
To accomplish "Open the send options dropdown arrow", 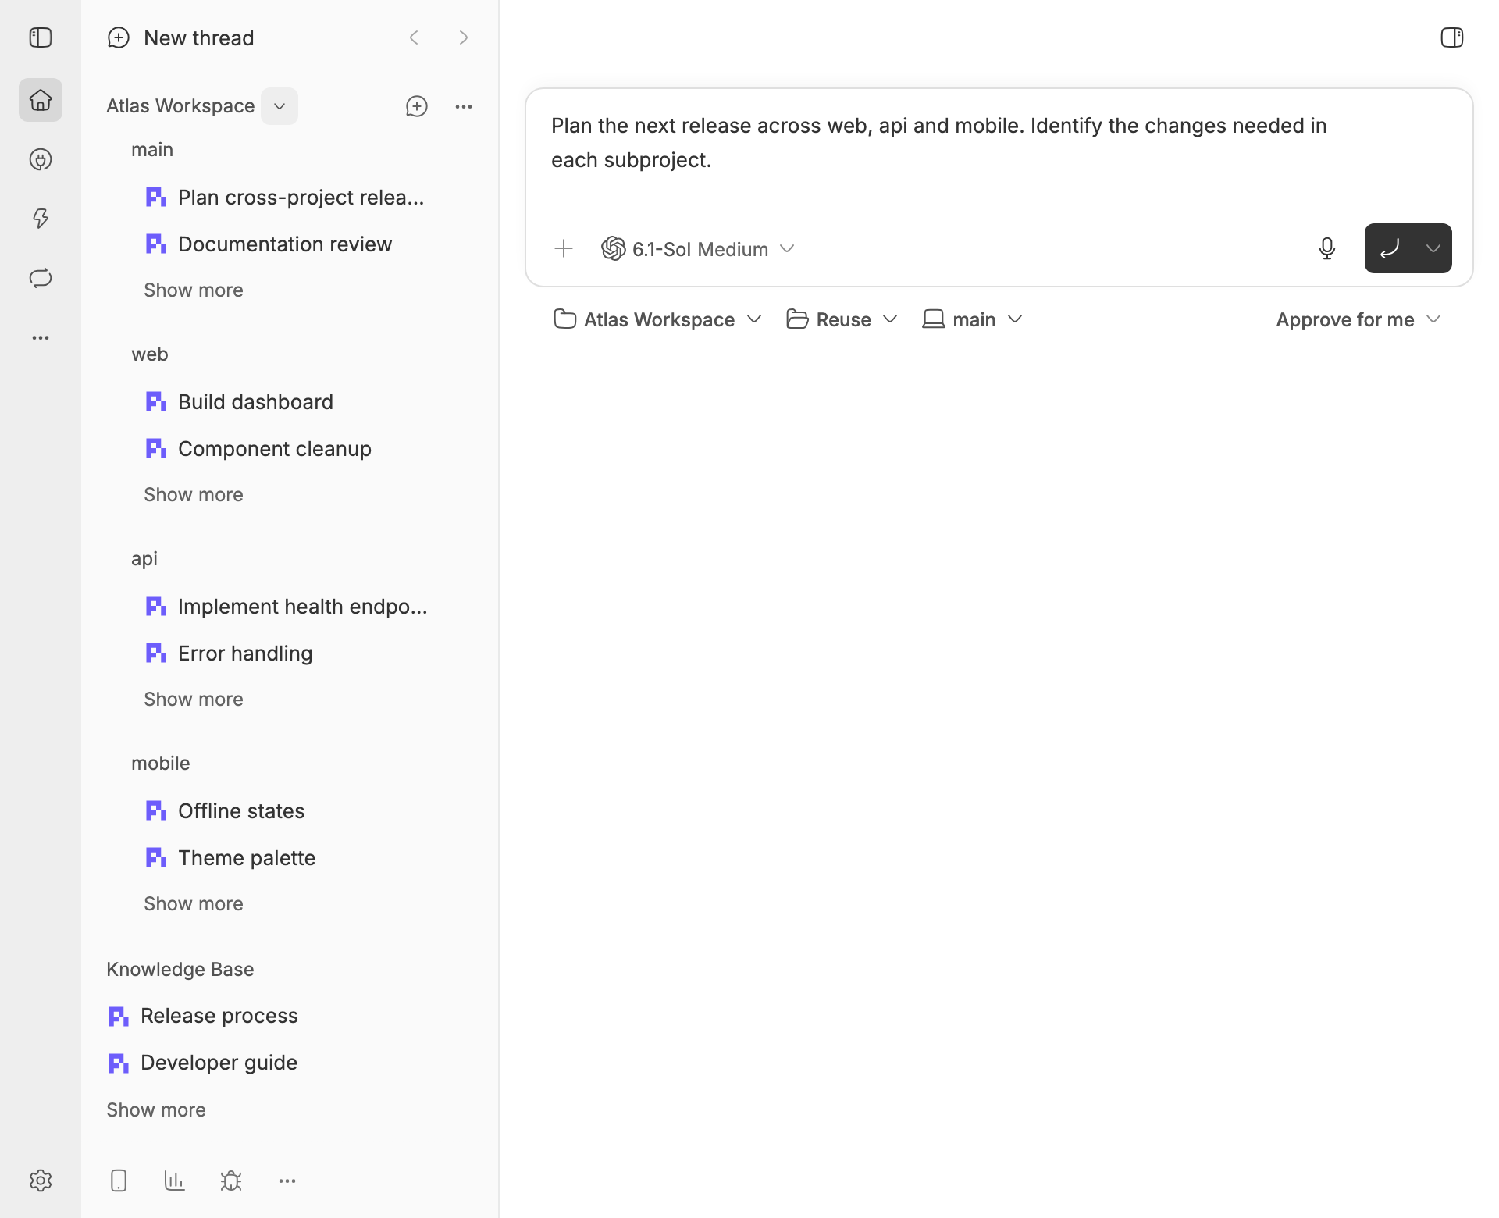I will [1433, 248].
